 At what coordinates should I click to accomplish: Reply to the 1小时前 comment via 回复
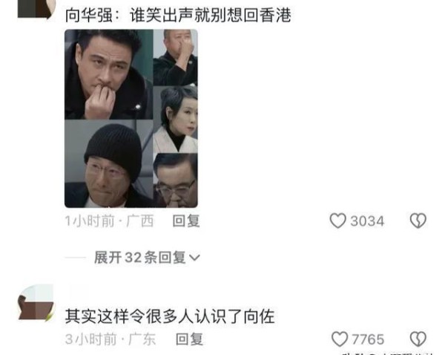click(186, 221)
